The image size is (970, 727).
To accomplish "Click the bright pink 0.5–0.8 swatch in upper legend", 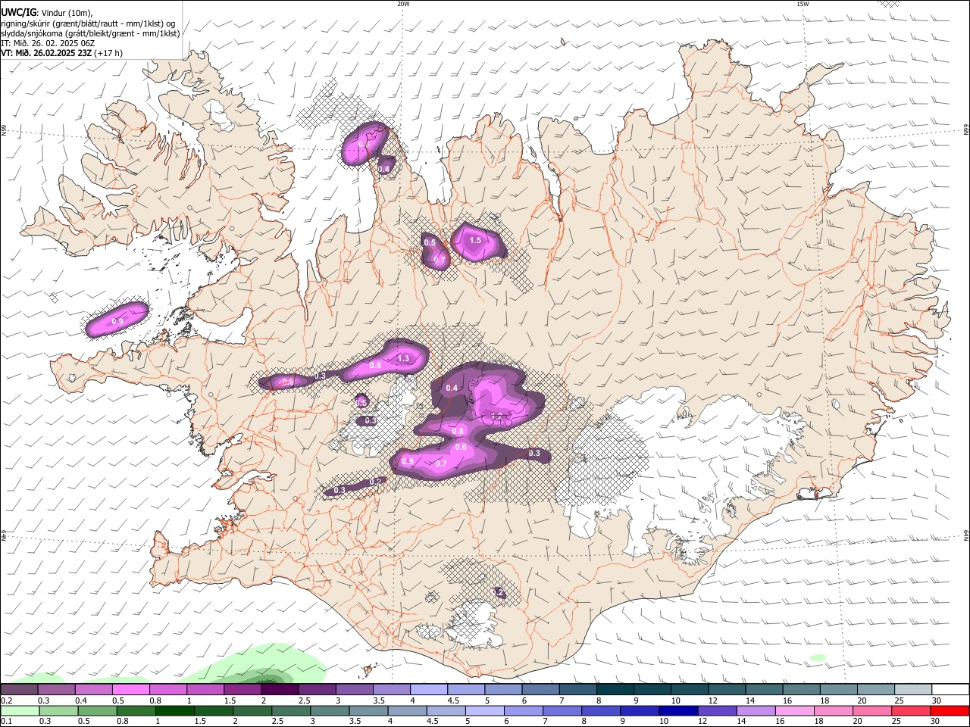I will coord(130,689).
